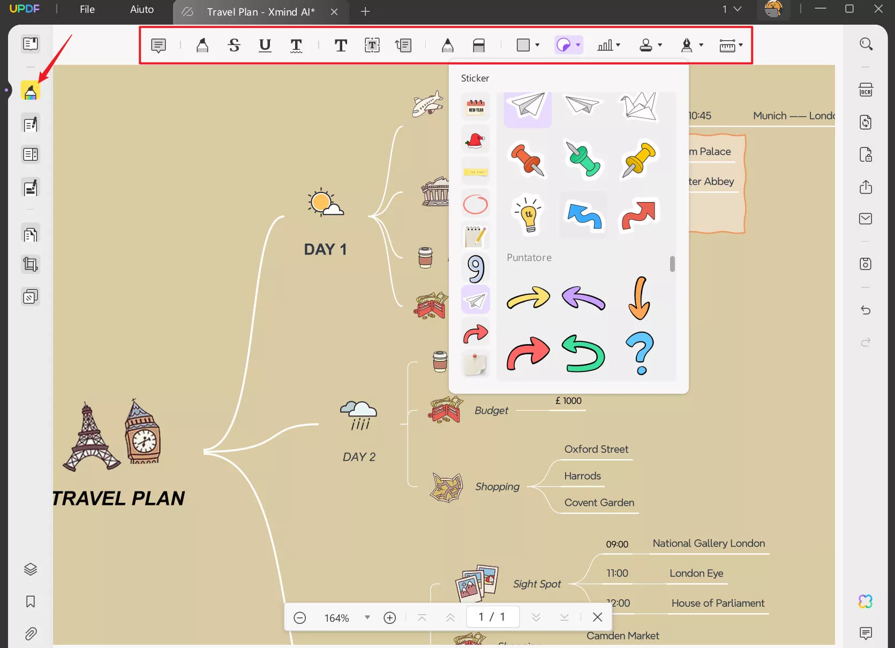Select the red arrow sticker category
Screen dimensions: 895x648
(x=476, y=333)
